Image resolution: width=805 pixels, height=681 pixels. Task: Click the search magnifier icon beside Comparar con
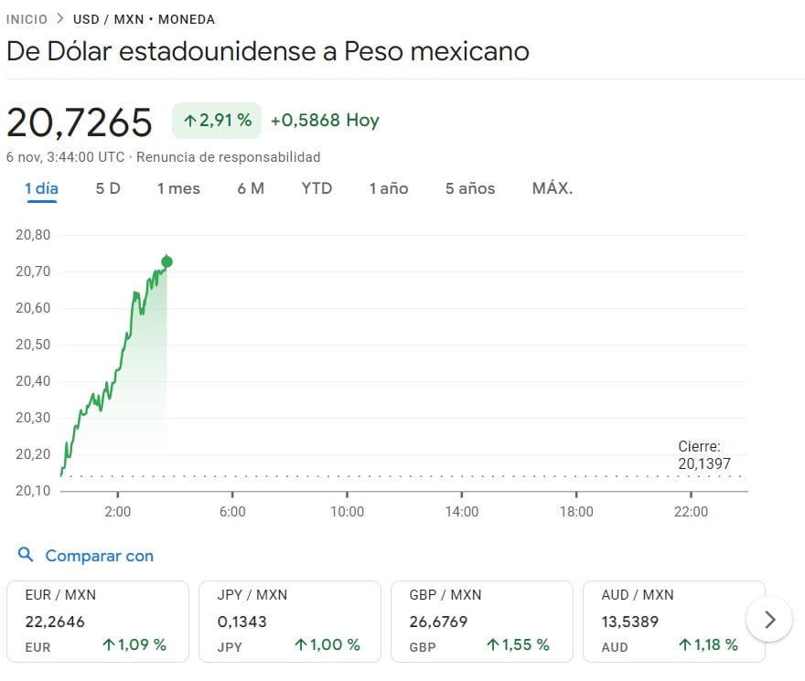[26, 555]
